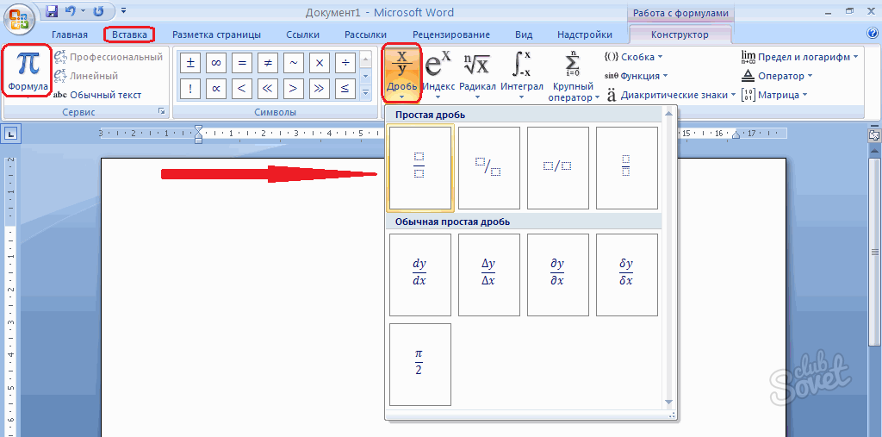This screenshot has height=437, width=882.
Task: Switch to the Вставка (Insert) tab
Action: [x=129, y=34]
